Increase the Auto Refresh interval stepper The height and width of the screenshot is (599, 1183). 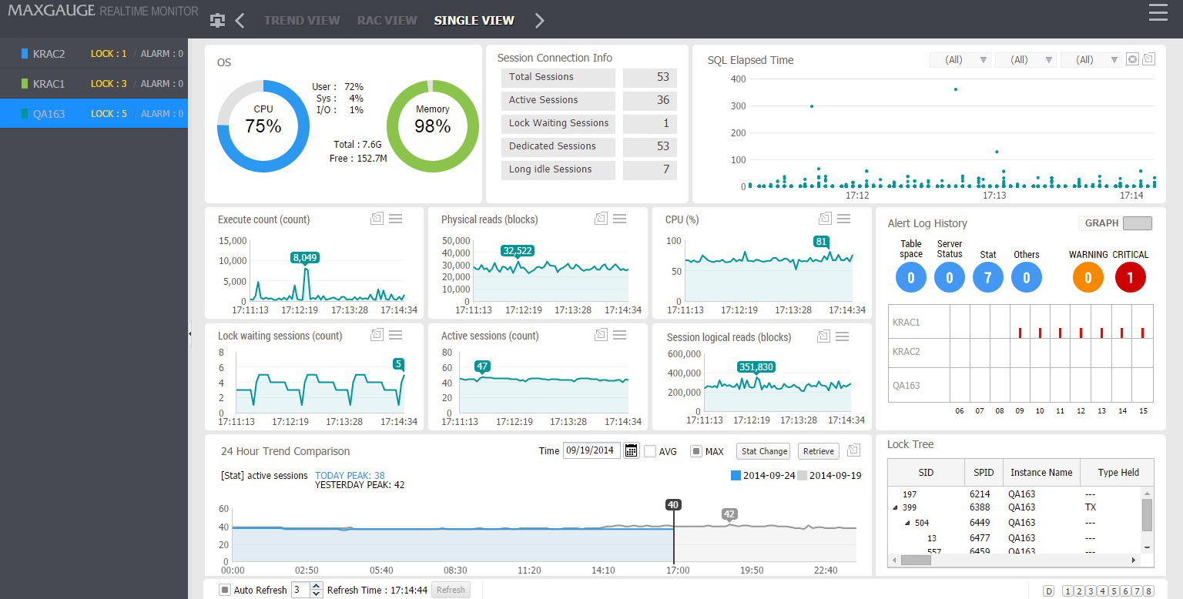(316, 586)
